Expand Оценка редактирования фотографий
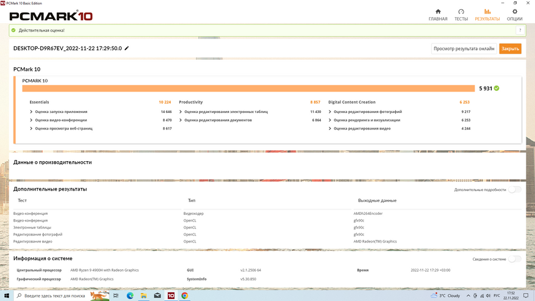 click(x=329, y=112)
